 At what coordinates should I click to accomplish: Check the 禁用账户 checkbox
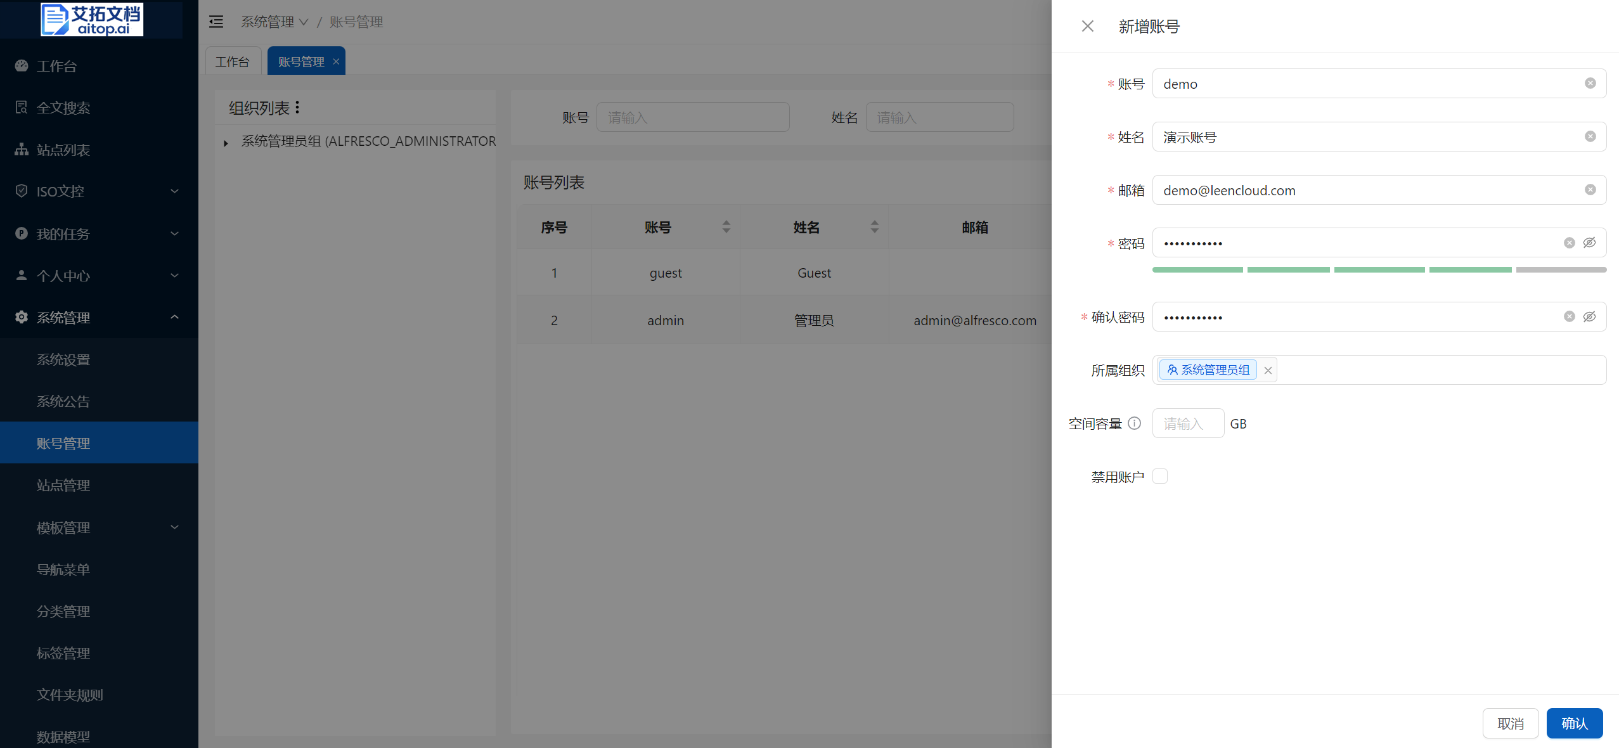tap(1159, 476)
